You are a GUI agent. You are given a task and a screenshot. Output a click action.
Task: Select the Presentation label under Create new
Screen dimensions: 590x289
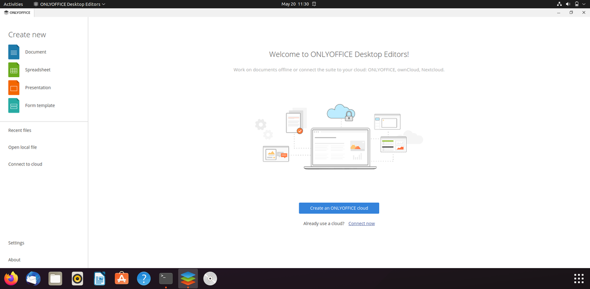[x=38, y=88]
